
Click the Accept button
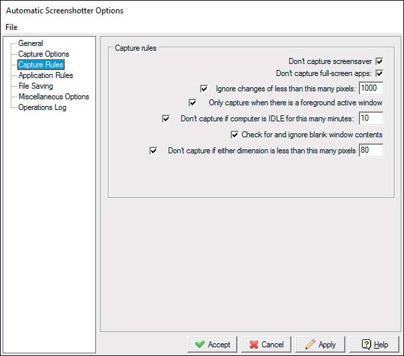click(212, 345)
